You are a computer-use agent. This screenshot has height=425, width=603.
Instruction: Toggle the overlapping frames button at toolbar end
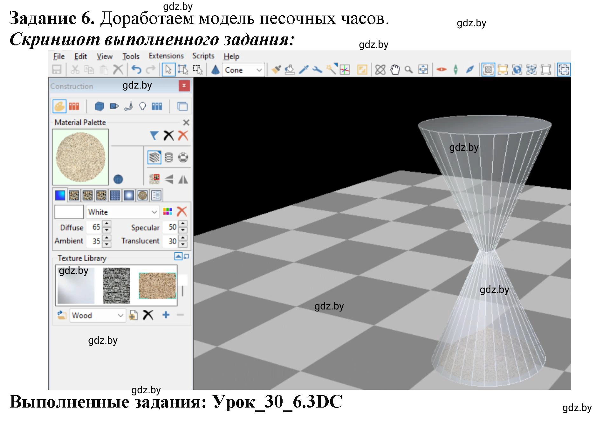[x=564, y=70]
